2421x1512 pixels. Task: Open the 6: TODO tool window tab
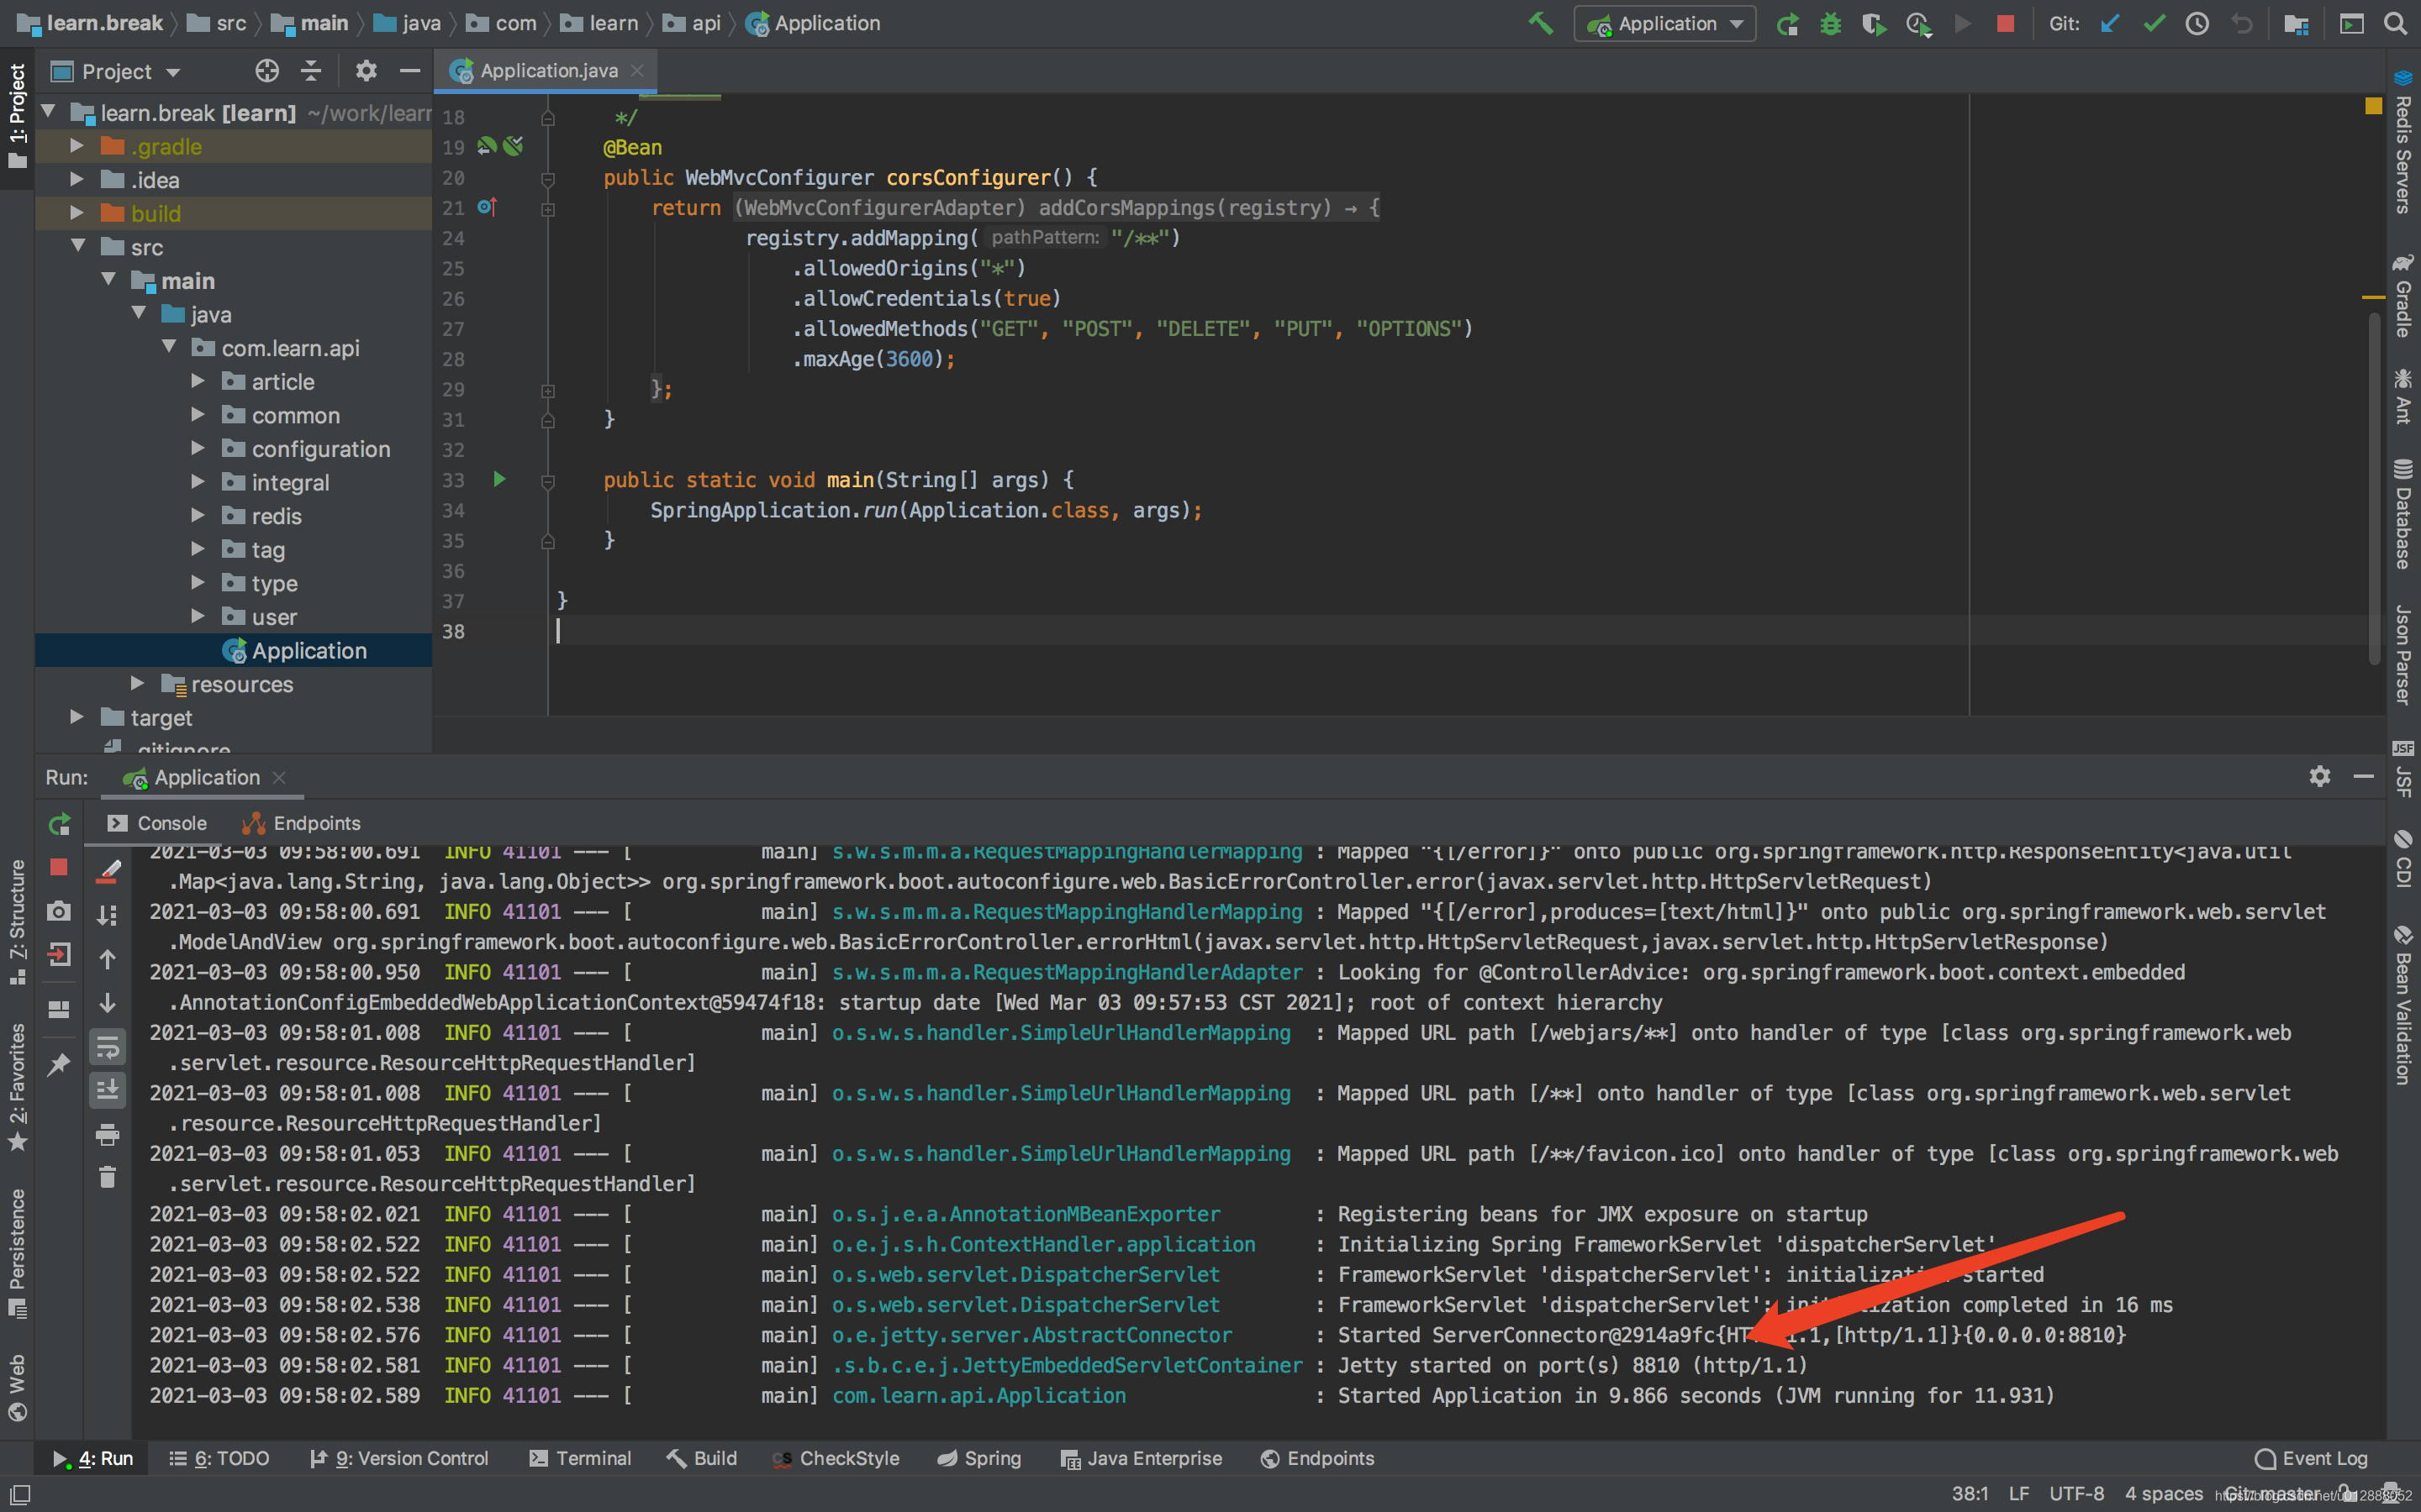pos(219,1458)
